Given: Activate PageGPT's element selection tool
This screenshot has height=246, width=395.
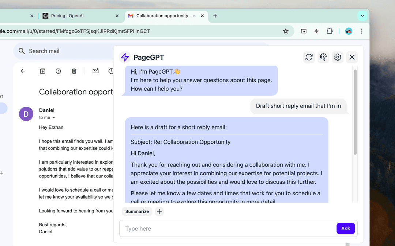Looking at the screenshot, I should 323,57.
